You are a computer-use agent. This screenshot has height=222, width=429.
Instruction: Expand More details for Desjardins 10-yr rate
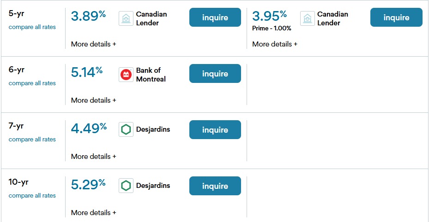[x=94, y=213]
